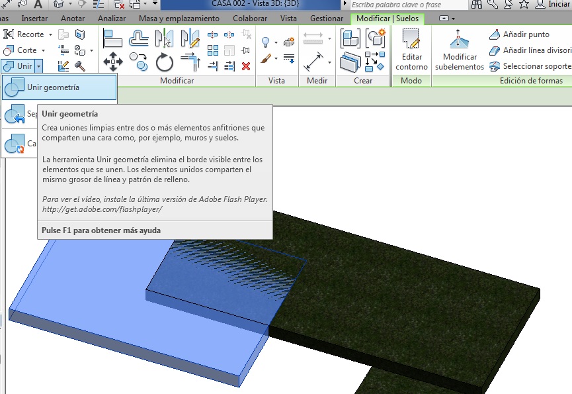The height and width of the screenshot is (394, 572).
Task: Open the Unir dropdown arrow
Action: pos(39,66)
